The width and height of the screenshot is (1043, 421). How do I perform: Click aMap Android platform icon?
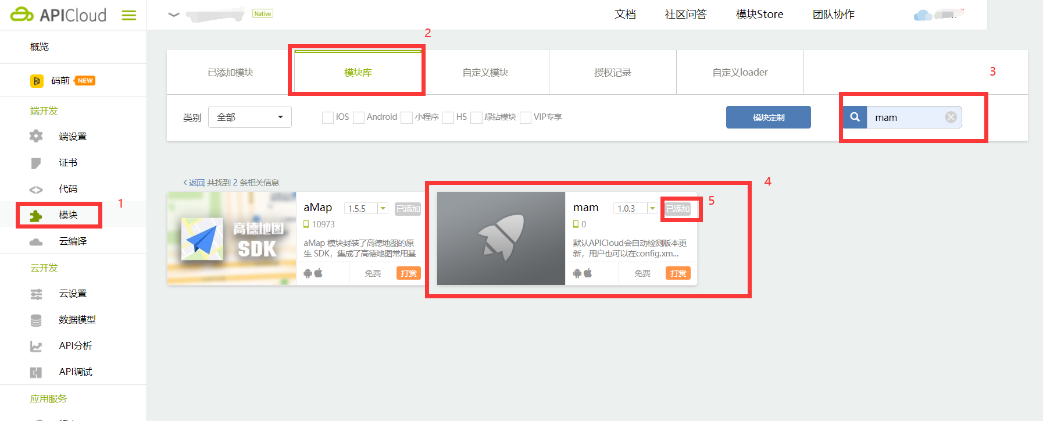pyautogui.click(x=308, y=273)
